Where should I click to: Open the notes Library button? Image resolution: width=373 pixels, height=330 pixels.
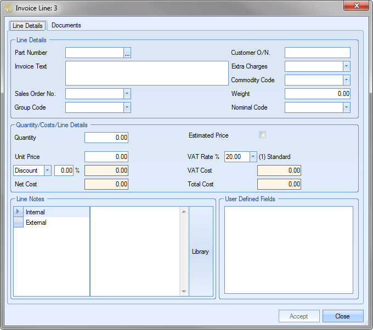200,252
